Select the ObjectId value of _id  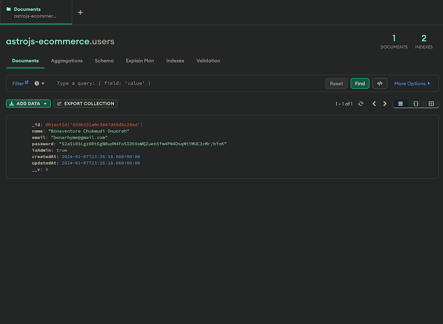point(94,125)
